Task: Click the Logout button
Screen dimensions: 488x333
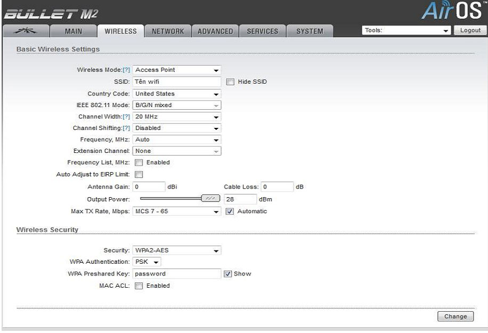Action: (469, 30)
